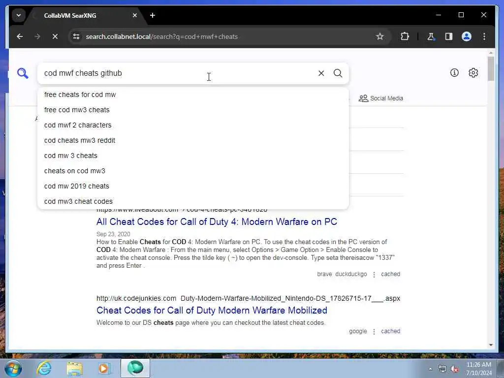The width and height of the screenshot is (504, 378).
Task: Open Windows Explorer folder on taskbar
Action: 74,368
